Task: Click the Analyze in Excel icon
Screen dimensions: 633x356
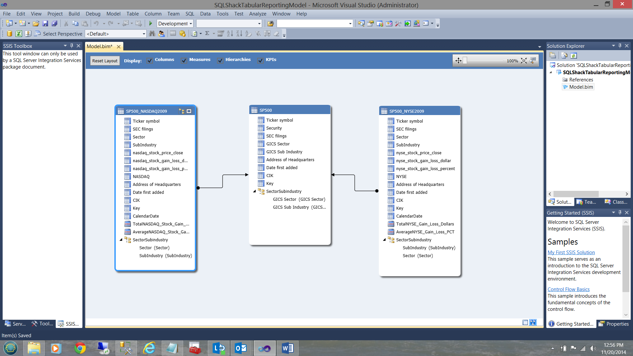Action: [19, 34]
